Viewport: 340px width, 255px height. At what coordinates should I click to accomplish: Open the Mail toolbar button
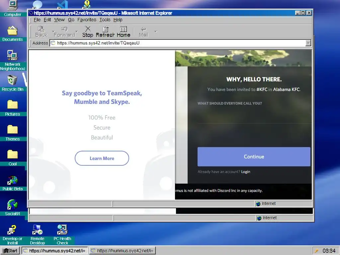(x=143, y=32)
